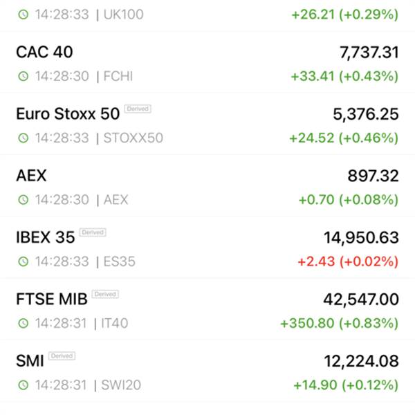Tap the Derived tag beside SMI
The image size is (415, 415).
[x=62, y=356]
